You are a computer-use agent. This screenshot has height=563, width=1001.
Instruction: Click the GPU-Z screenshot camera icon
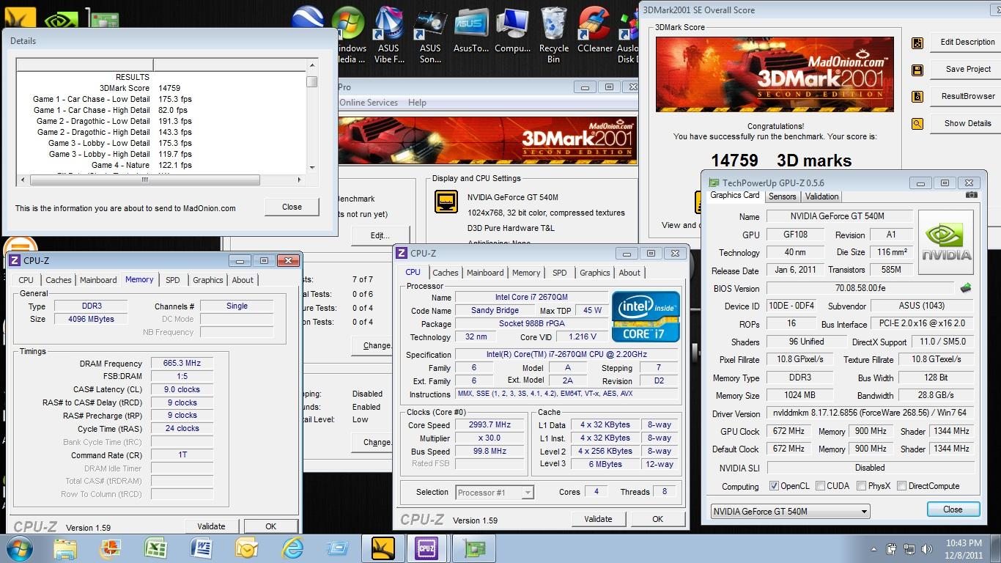click(971, 195)
